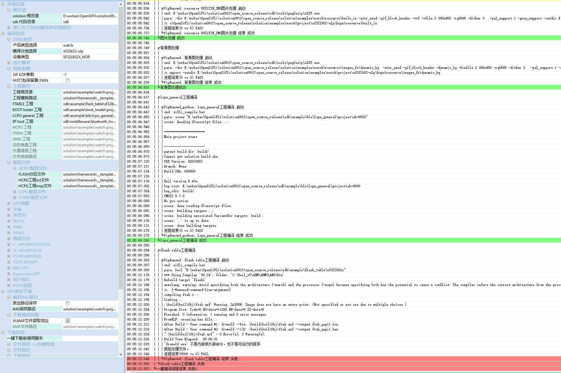The height and width of the screenshot is (373, 561).
Task: Collapse the 环境设置 section
Action: click(3, 4)
